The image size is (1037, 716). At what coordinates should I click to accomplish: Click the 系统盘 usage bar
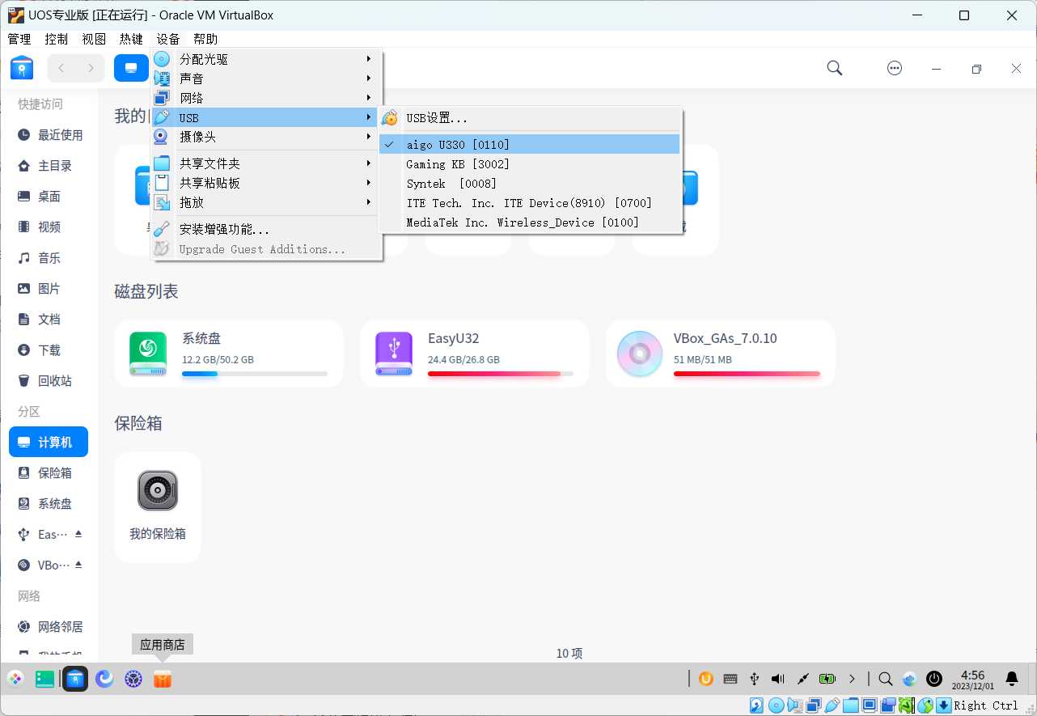(x=255, y=374)
